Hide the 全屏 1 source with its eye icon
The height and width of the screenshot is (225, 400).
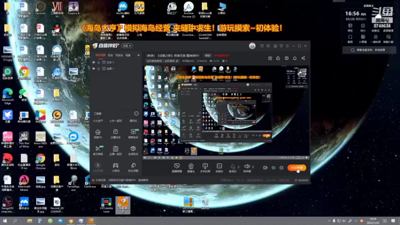click(x=93, y=68)
